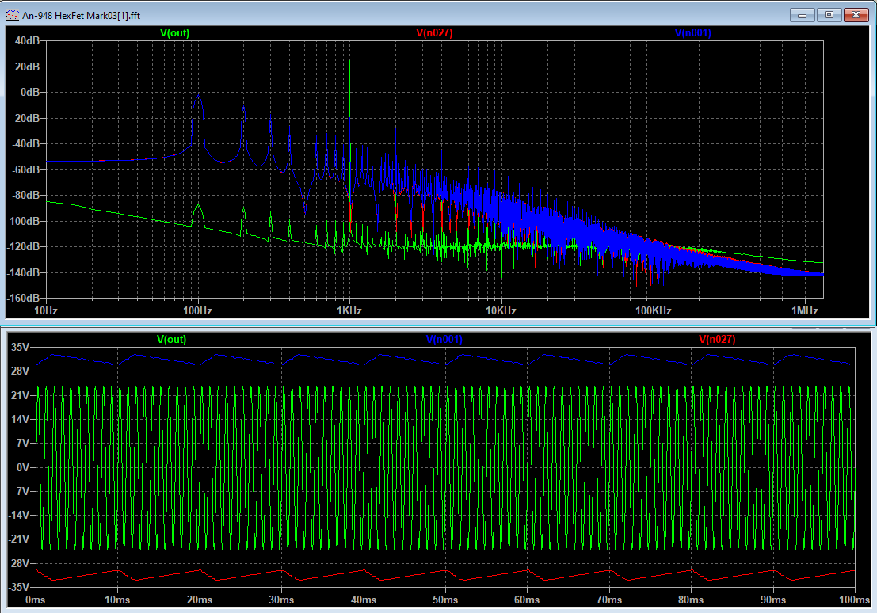Close the An-948 HexFet FFT window
877x613 pixels.
click(x=856, y=14)
